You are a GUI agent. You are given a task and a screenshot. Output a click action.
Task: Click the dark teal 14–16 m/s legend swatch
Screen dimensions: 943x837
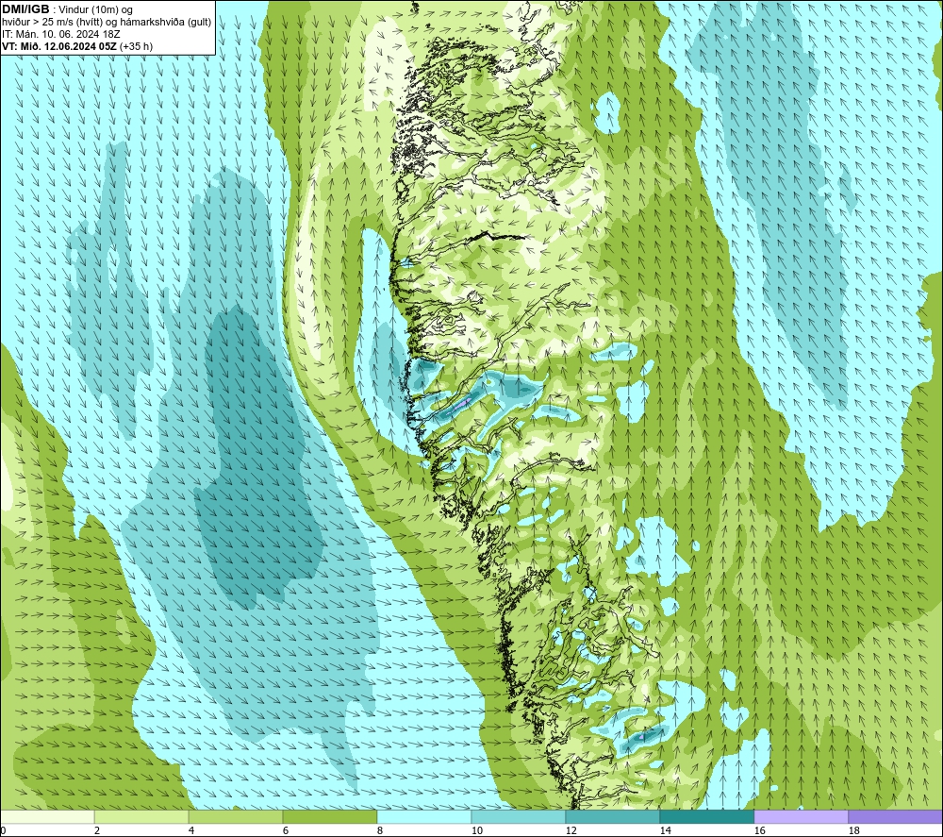(x=706, y=816)
